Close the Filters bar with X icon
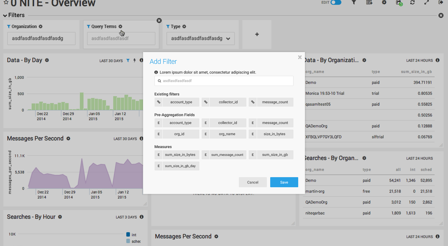Viewport: 448px width, 246px height. [441, 15]
